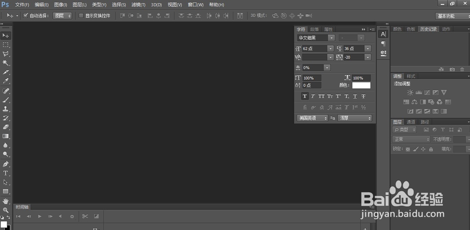The width and height of the screenshot is (470, 230).
Task: Open the 滤镜(T) menu
Action: 139,5
